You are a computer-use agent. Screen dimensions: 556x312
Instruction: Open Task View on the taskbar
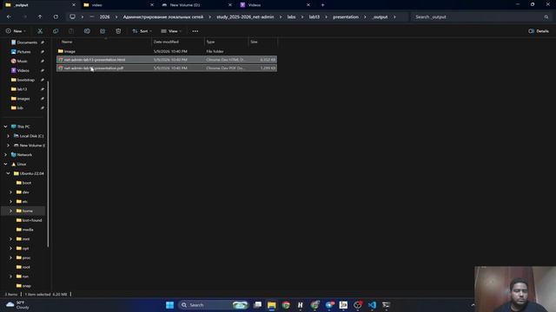pos(258,305)
